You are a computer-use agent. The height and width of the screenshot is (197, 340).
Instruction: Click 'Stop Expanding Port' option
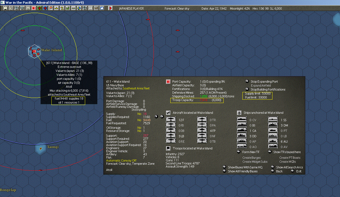[x=264, y=82]
